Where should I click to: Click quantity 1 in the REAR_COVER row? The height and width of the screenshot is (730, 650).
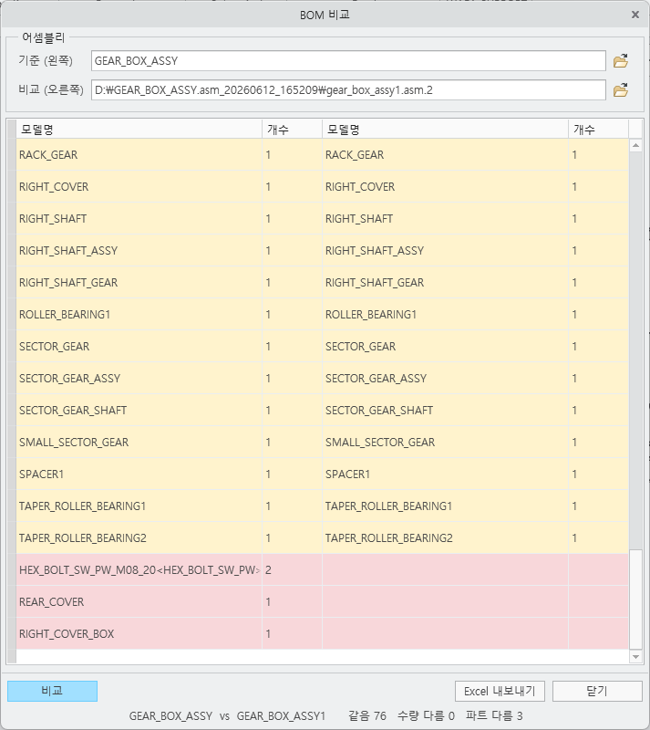[293, 602]
